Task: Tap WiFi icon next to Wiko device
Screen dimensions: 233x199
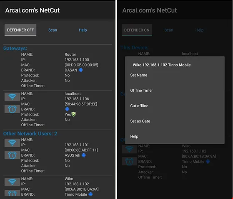Action: (12, 182)
